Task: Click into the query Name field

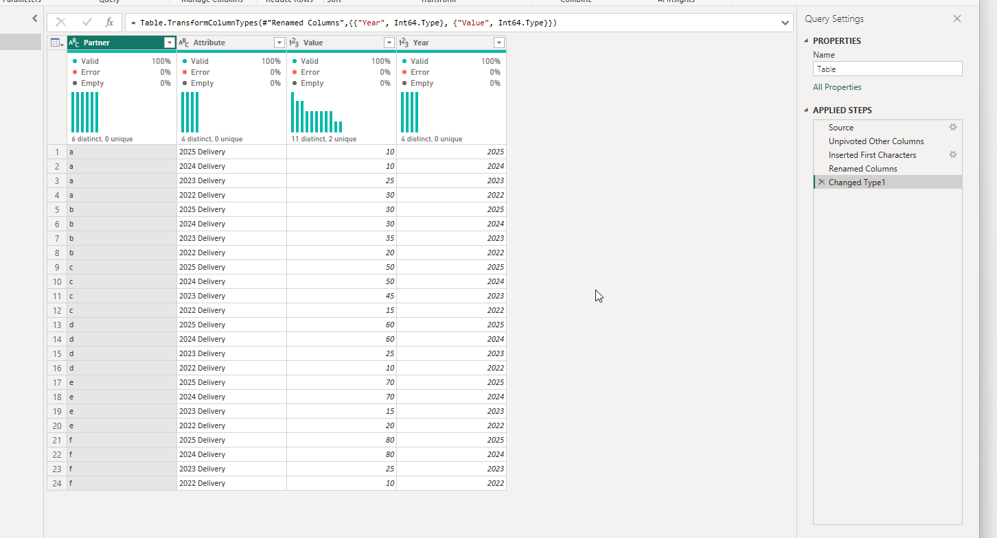Action: tap(887, 69)
